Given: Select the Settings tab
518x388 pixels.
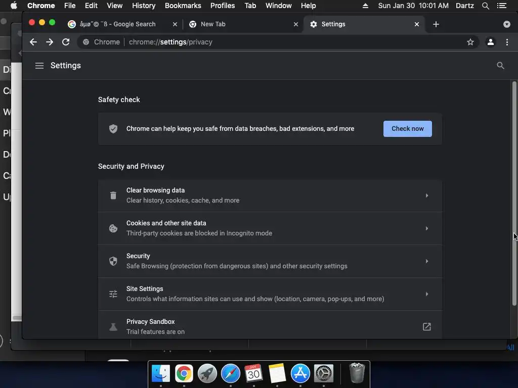Looking at the screenshot, I should tap(364, 24).
